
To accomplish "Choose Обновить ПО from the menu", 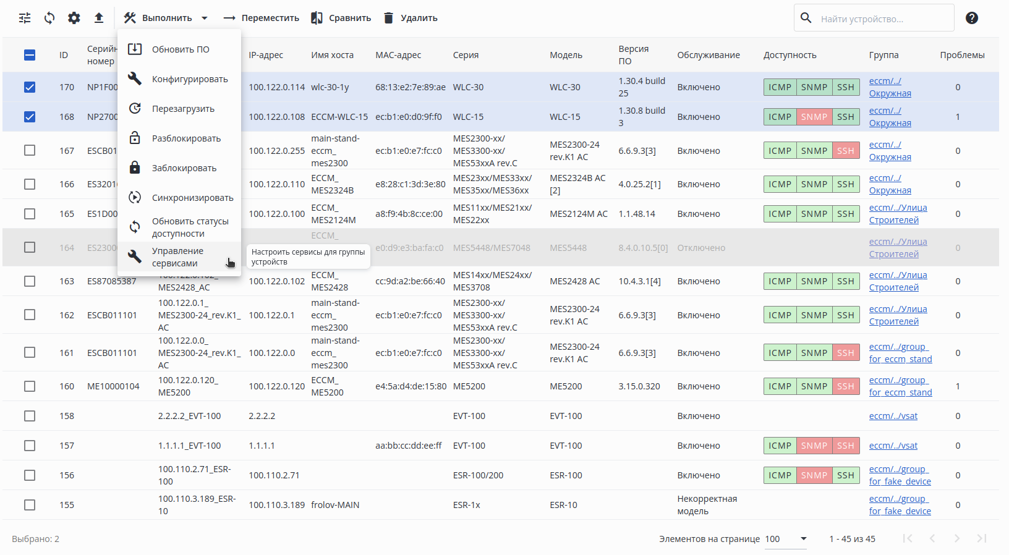I will (x=180, y=49).
